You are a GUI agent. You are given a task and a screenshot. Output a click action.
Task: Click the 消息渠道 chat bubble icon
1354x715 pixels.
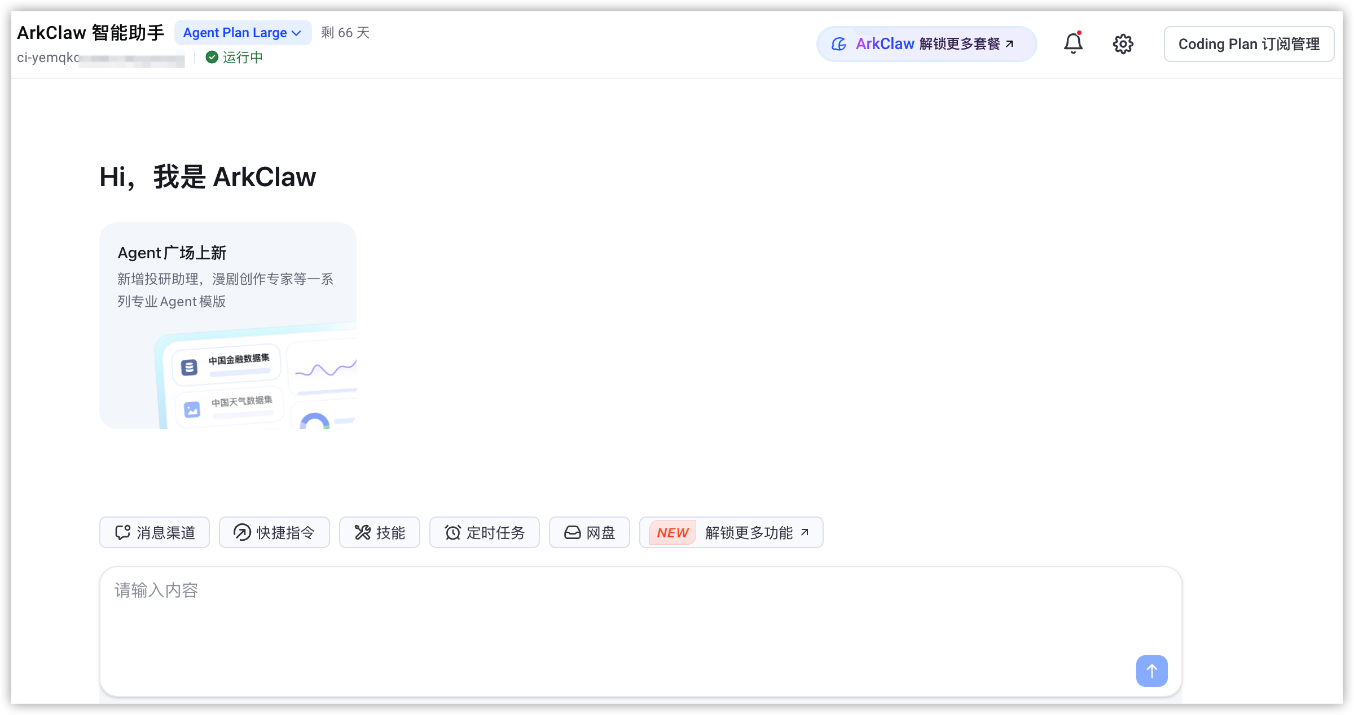(x=122, y=532)
